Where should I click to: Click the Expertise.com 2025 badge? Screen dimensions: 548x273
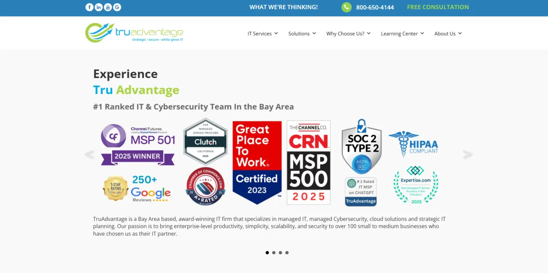click(416, 185)
